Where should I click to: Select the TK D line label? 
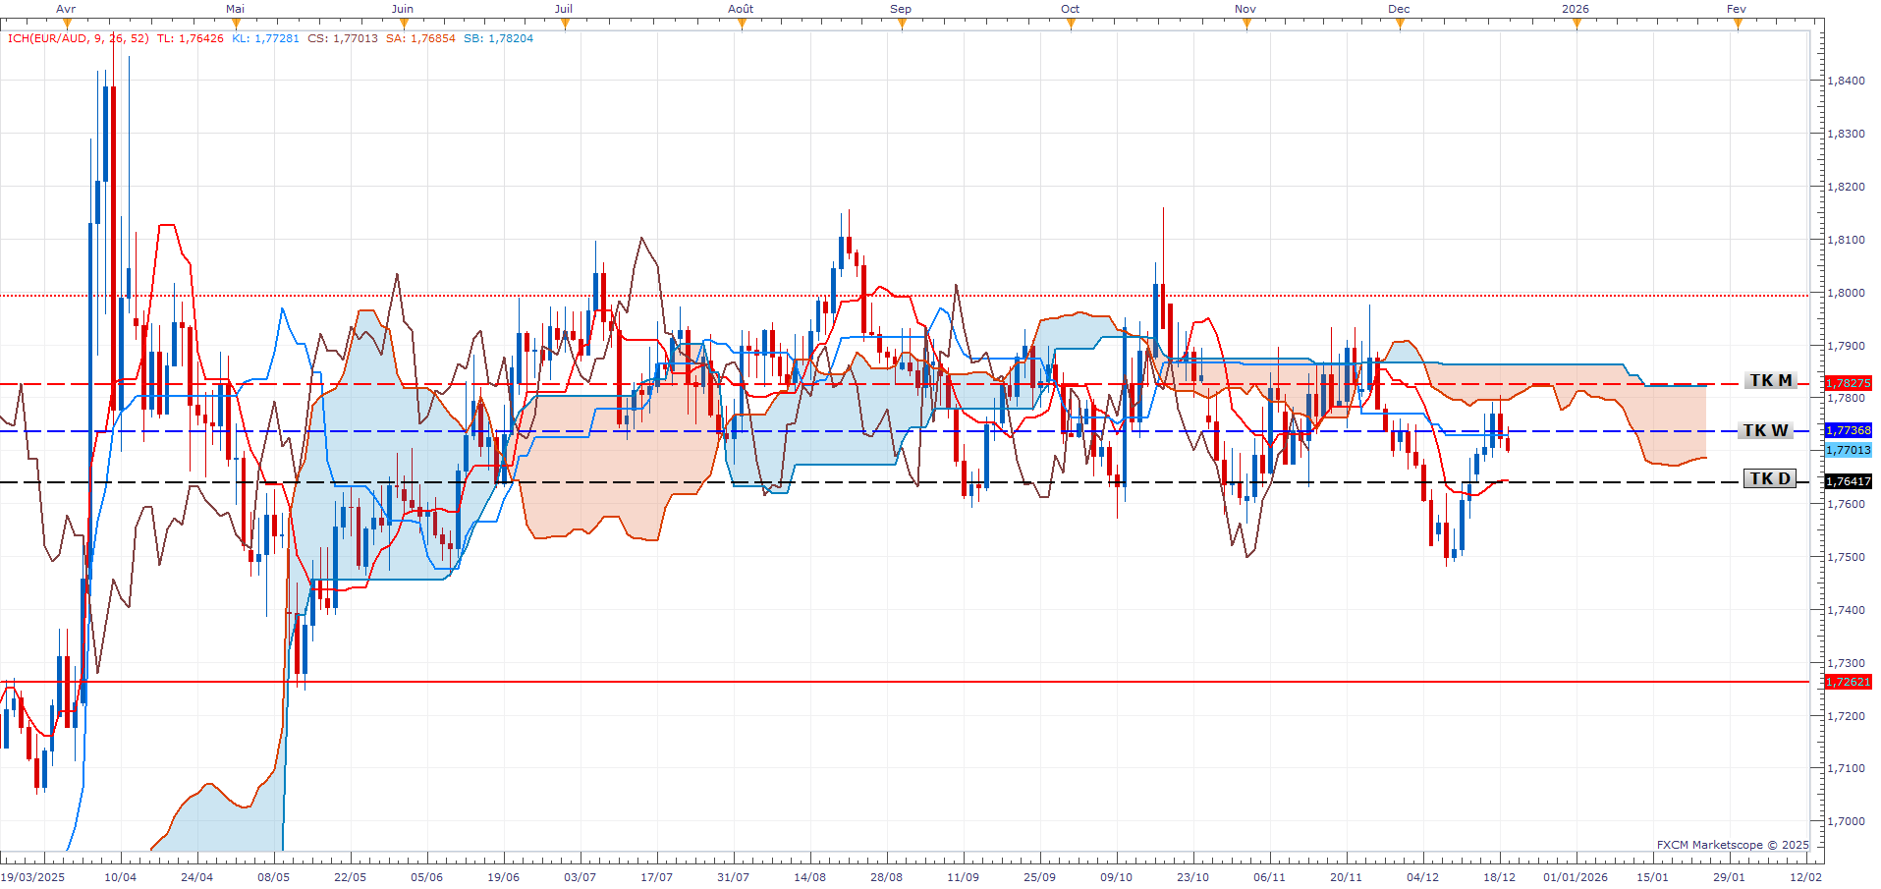[1770, 479]
